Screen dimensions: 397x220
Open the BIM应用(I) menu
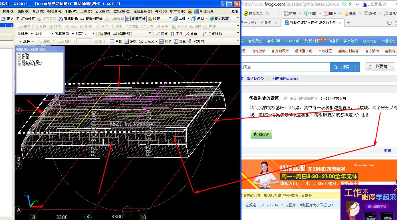click(122, 11)
